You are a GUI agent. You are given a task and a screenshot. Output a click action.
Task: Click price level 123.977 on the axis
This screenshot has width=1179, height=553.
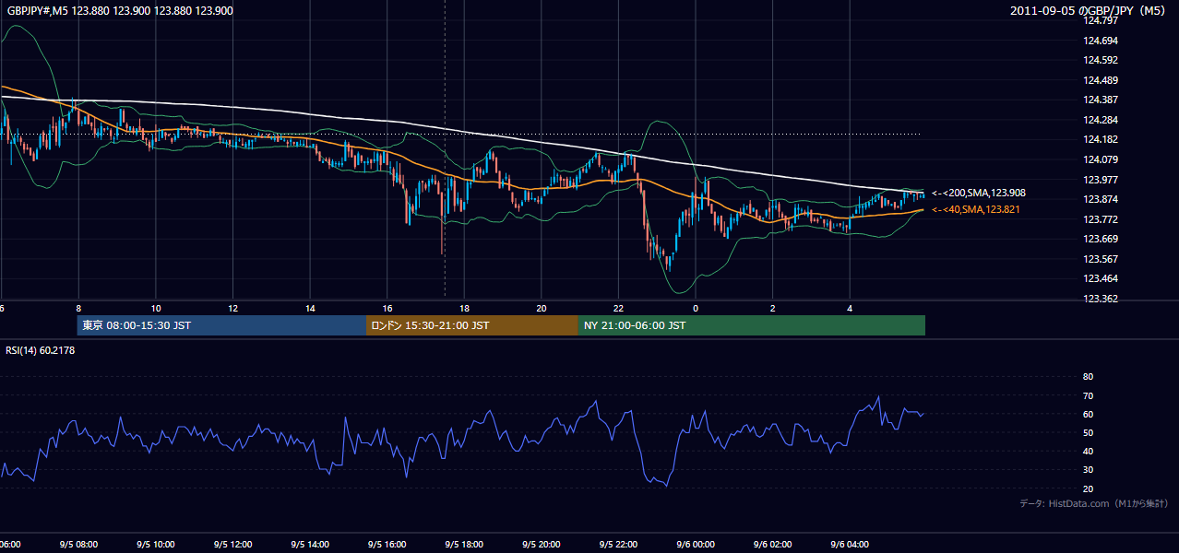[1101, 180]
